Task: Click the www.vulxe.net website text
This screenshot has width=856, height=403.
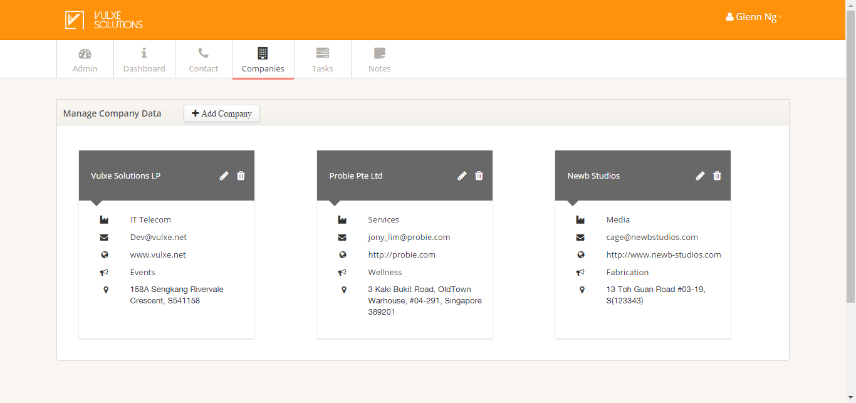Action: (158, 255)
